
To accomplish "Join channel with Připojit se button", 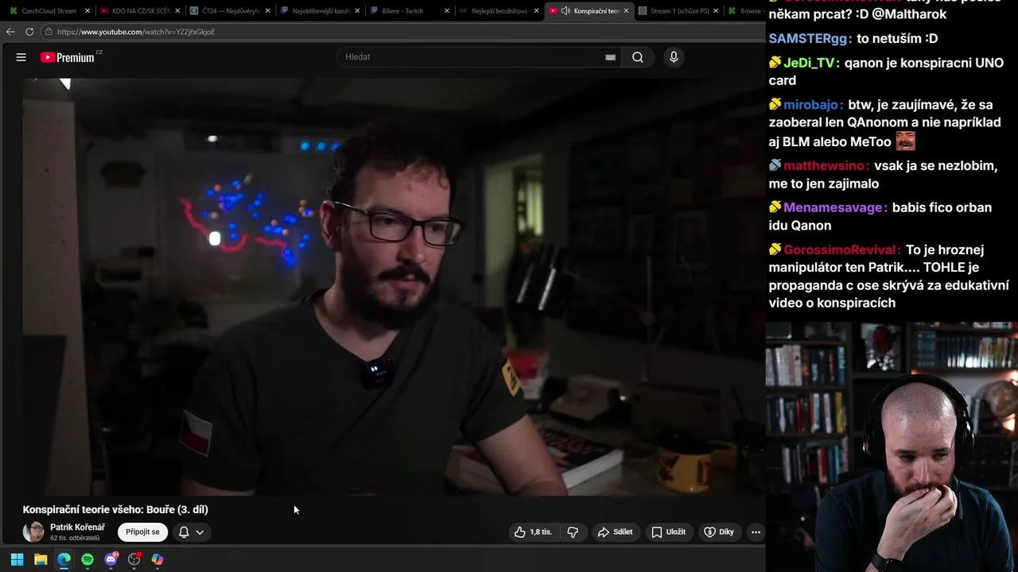I will pyautogui.click(x=142, y=532).
